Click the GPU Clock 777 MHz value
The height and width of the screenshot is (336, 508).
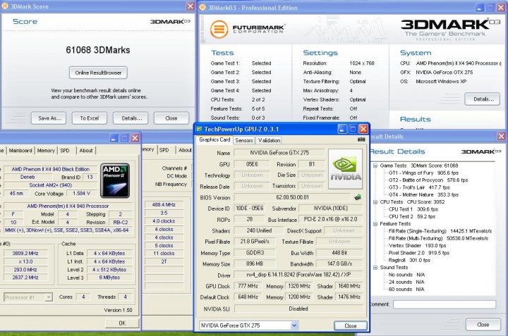pyautogui.click(x=248, y=286)
